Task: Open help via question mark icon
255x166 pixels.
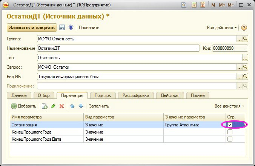Action: (x=244, y=28)
